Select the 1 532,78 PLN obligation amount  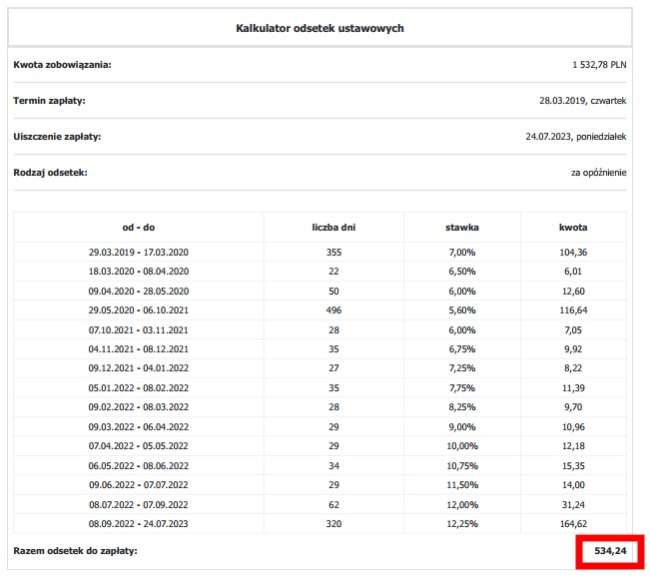[x=595, y=64]
